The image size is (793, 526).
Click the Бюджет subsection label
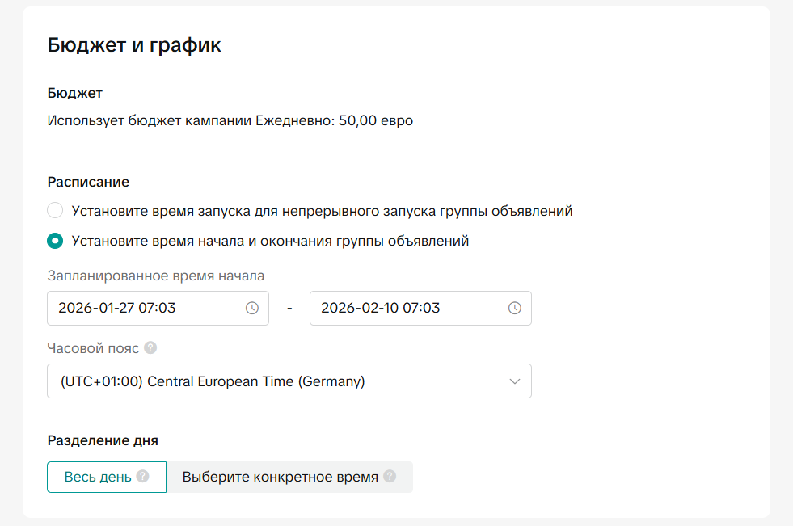75,93
